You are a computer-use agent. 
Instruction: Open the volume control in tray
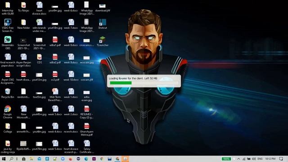coord(254,159)
